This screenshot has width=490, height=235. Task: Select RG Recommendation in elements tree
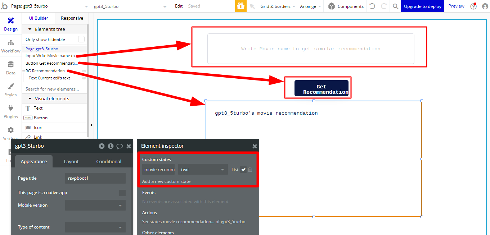coord(45,71)
